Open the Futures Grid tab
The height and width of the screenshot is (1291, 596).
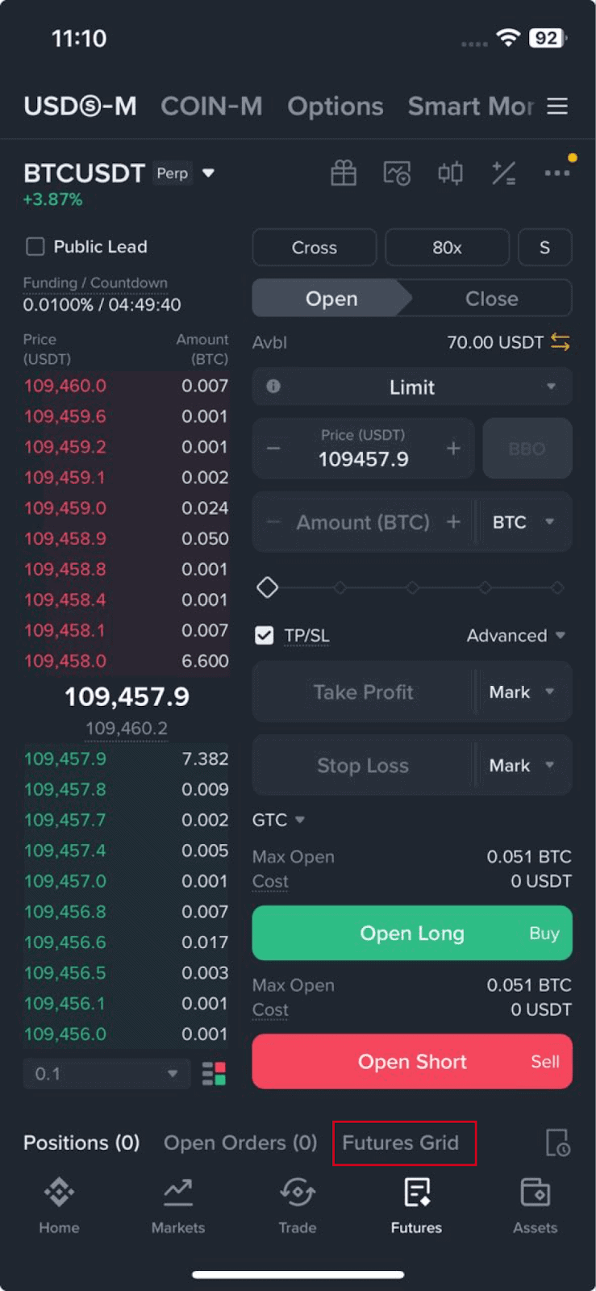(x=401, y=1143)
